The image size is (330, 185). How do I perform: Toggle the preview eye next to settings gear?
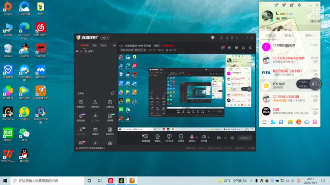click(x=226, y=138)
